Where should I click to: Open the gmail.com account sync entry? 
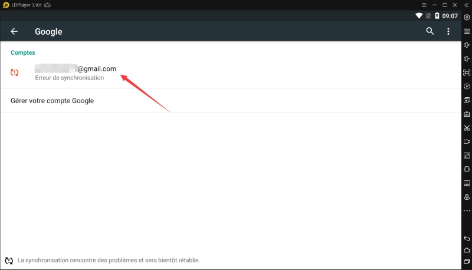[76, 73]
